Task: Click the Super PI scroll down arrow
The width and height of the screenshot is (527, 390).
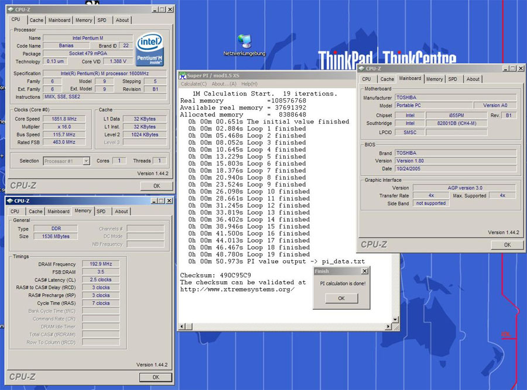Action: tap(395, 319)
